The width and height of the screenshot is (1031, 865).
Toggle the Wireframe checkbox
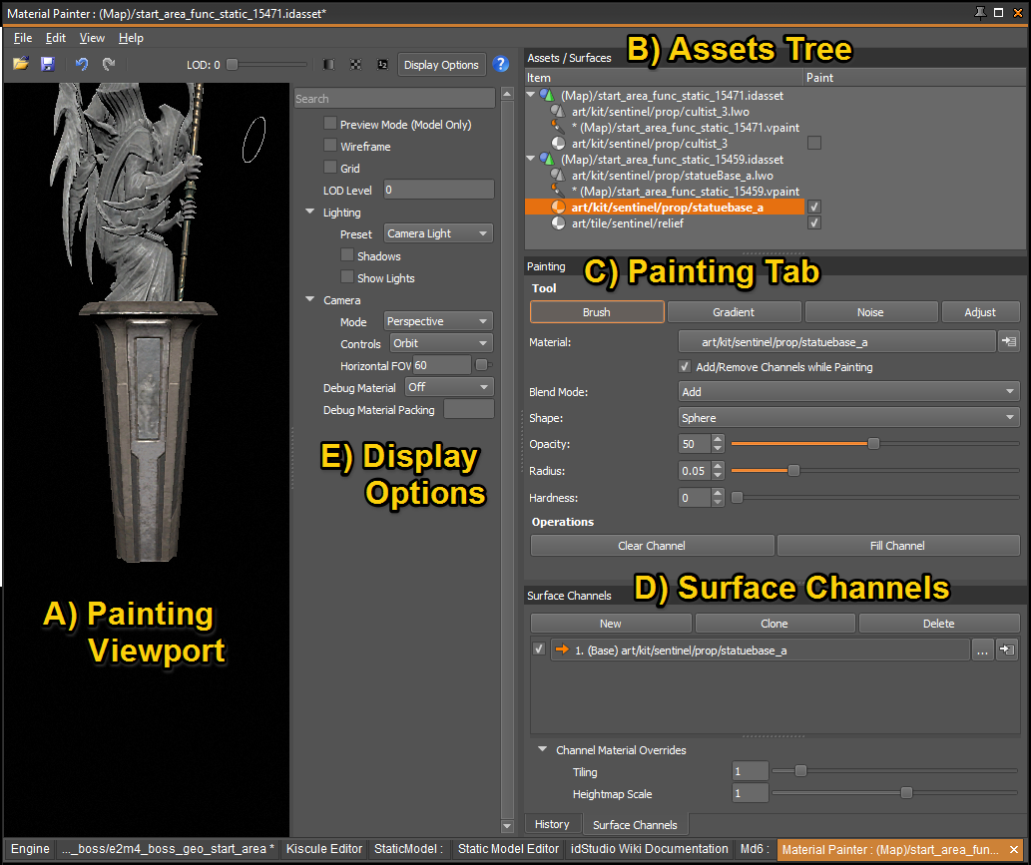point(330,146)
